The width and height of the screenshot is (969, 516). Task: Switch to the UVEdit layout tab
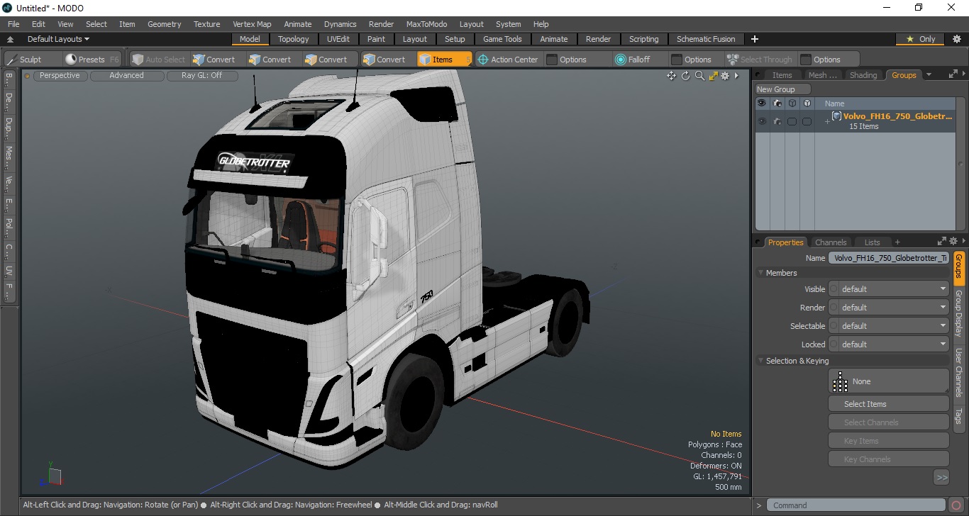tap(338, 39)
